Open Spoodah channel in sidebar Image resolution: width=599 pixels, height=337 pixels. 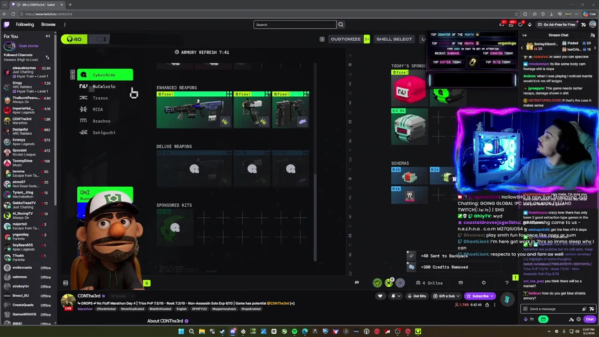pyautogui.click(x=29, y=153)
